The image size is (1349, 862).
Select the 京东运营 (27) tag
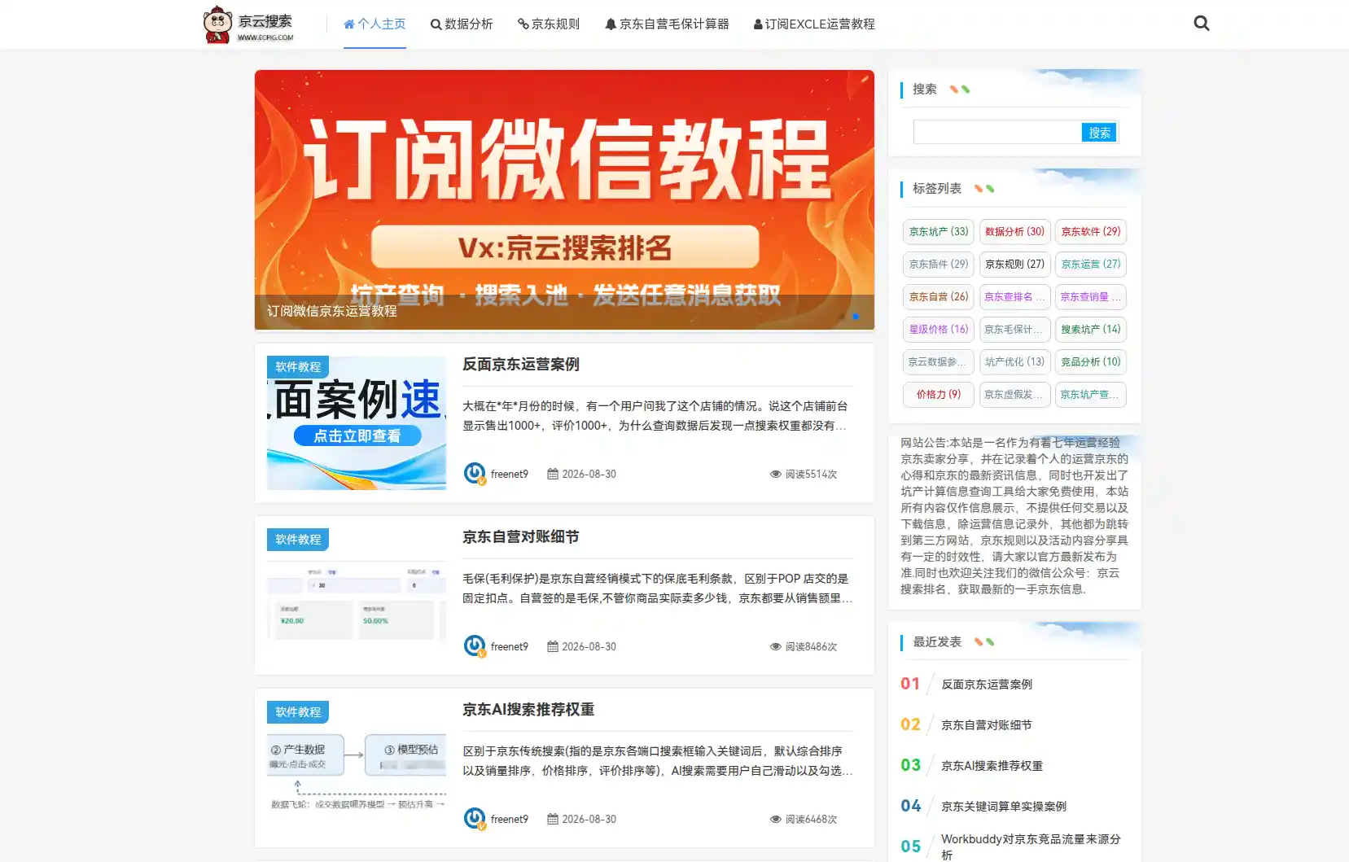1091,265
